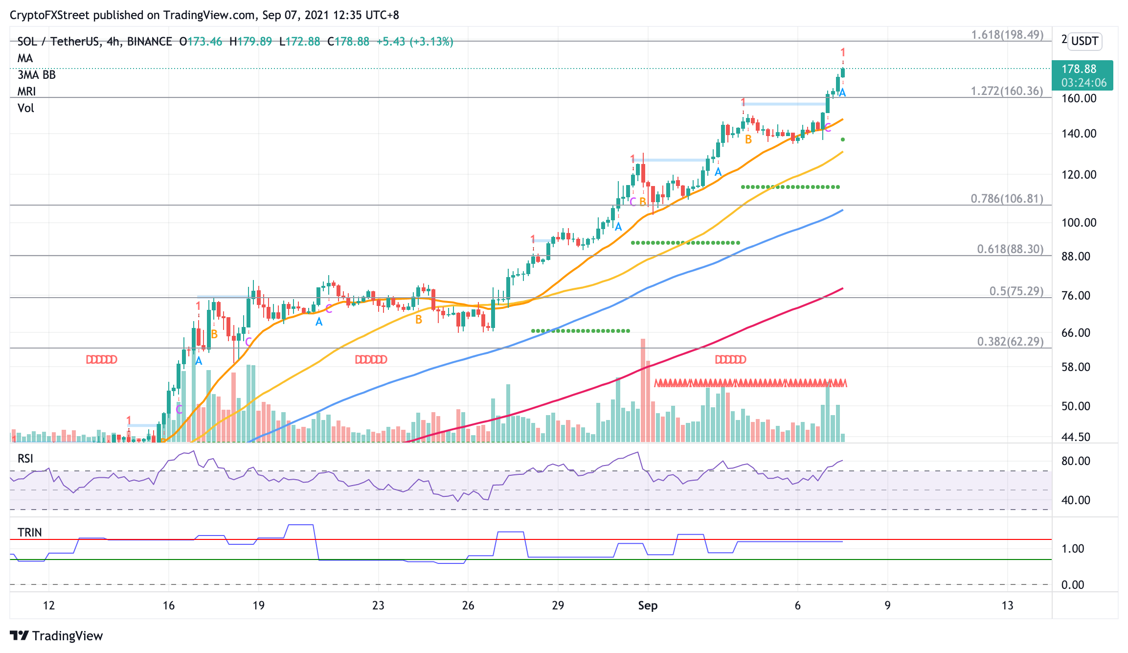Select the TRIN pane label
The image size is (1128, 653).
click(30, 533)
